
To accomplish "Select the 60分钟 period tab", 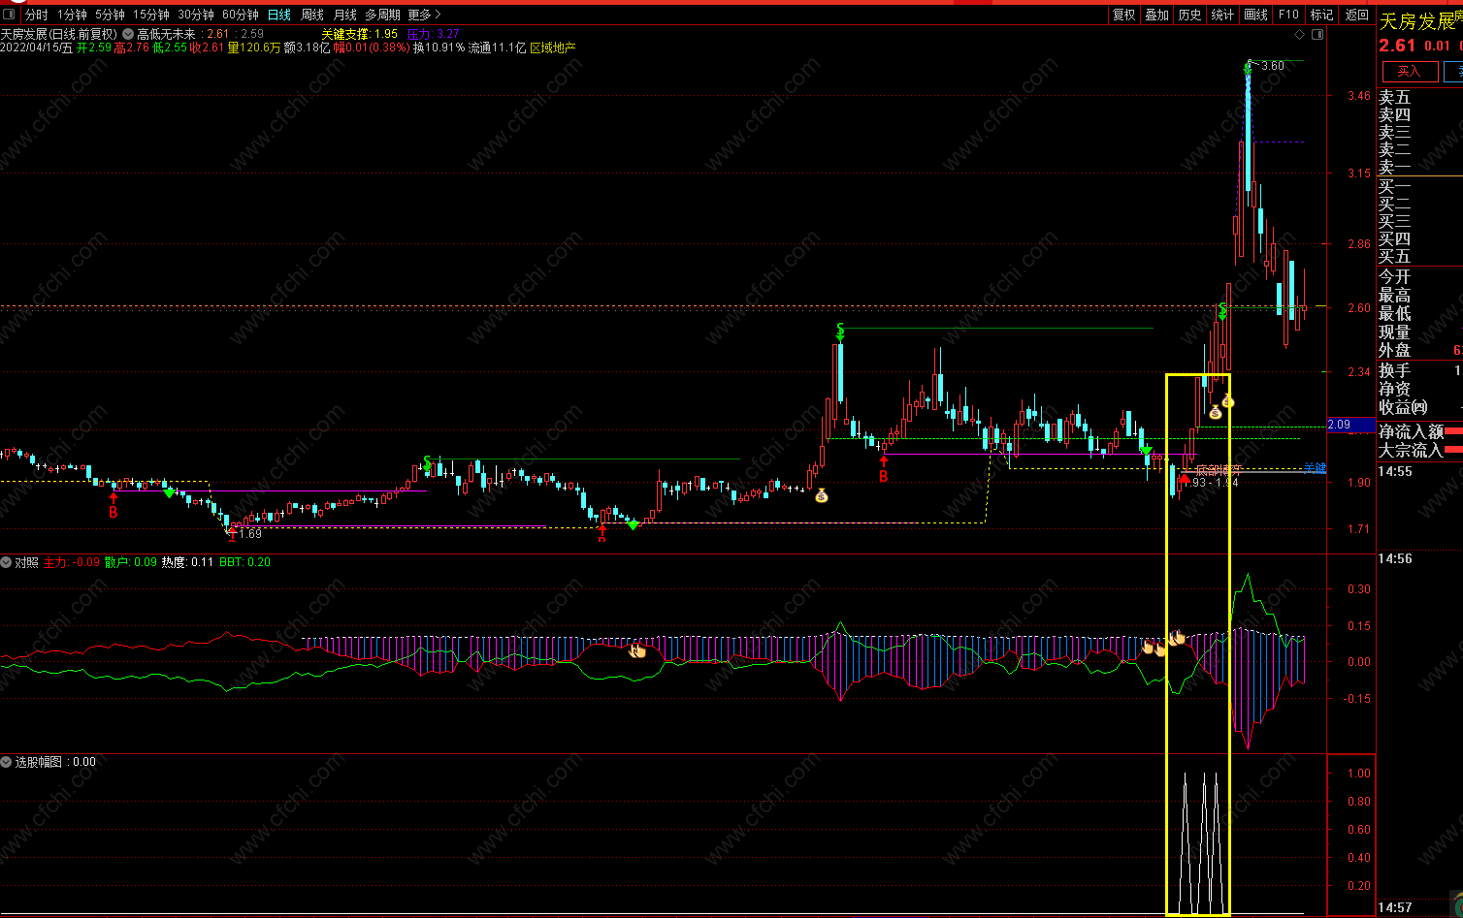I will point(240,15).
